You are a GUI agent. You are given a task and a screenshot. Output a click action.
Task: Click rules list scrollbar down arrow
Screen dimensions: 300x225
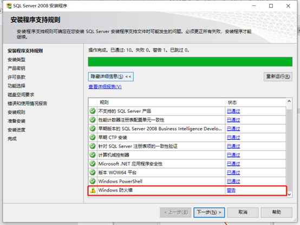pos(289,194)
